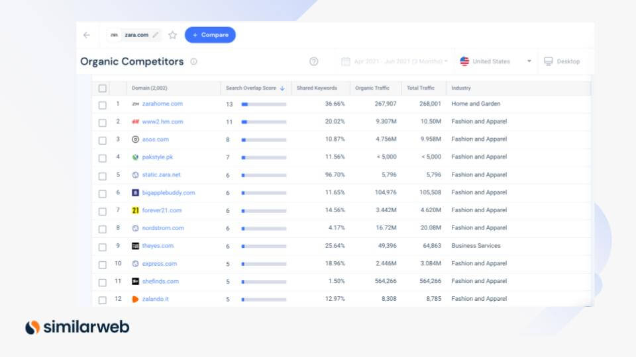Click overlap score bar for zarahome.com
This screenshot has height=357, width=636.
coord(264,104)
